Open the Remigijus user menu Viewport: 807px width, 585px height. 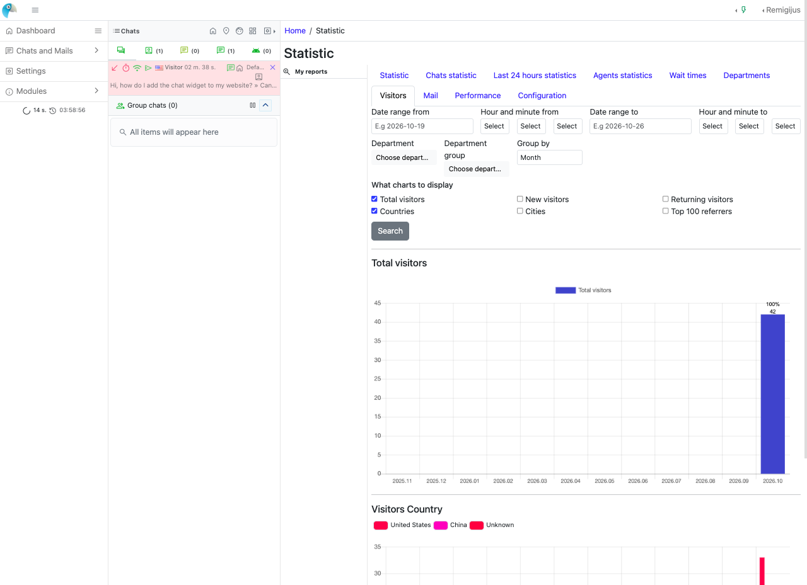[x=781, y=10]
